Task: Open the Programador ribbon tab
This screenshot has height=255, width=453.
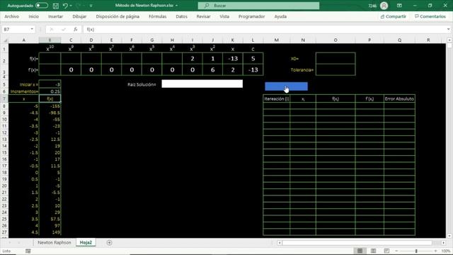Action: point(251,16)
